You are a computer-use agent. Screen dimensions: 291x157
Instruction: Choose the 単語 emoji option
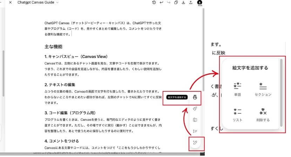tap(237, 89)
